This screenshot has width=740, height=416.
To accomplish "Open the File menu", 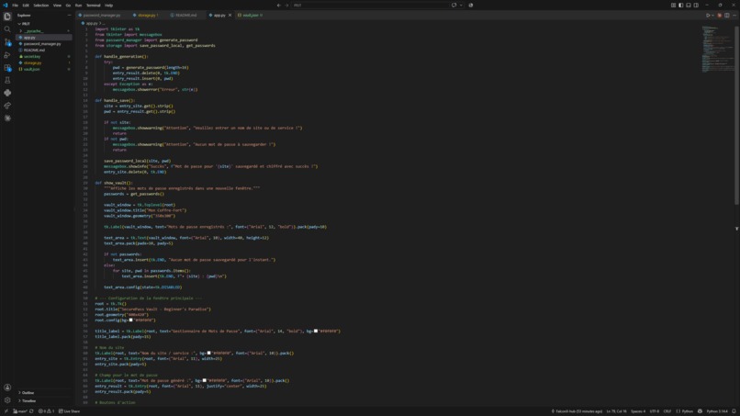I will point(15,6).
